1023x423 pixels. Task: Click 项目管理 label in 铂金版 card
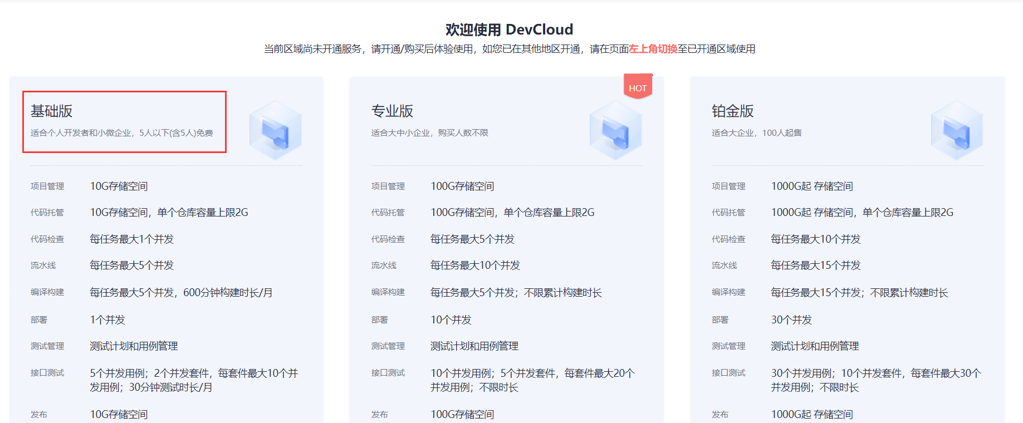click(x=728, y=186)
